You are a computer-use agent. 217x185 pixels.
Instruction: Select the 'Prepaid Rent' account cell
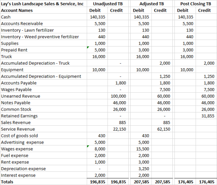[x=43, y=50]
